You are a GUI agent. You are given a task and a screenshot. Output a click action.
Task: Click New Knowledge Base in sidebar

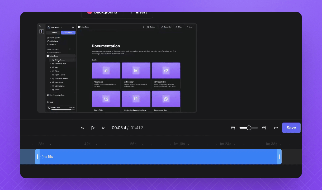56,95
